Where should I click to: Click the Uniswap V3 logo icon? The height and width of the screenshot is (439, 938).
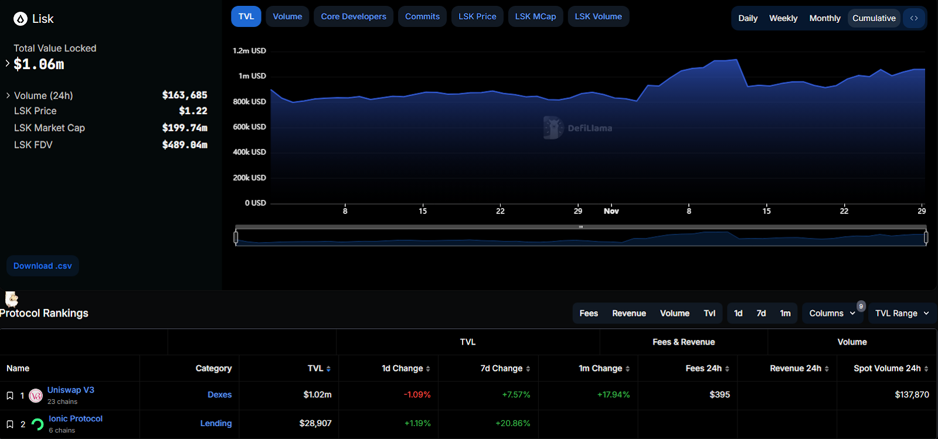point(36,396)
